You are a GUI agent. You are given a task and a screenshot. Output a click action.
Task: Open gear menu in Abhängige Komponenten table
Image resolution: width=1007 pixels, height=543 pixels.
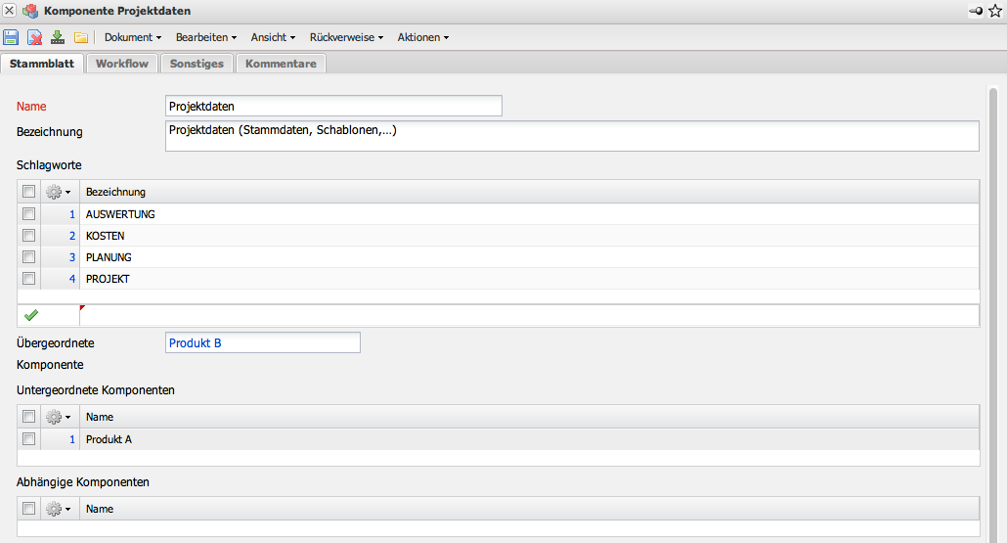click(x=59, y=509)
